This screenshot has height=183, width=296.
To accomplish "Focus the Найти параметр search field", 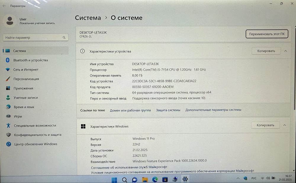I will click(x=36, y=37).
